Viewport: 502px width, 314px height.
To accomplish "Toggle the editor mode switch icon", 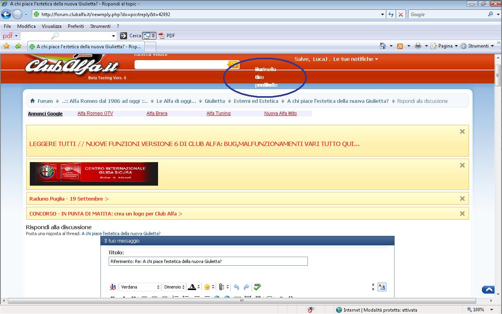I will tap(382, 287).
